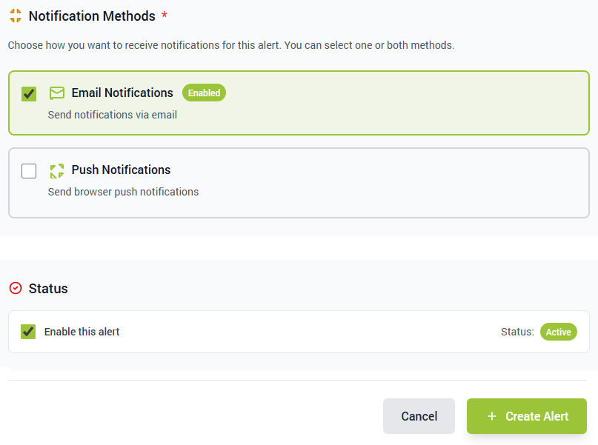Click the Notification Methods section icon
Image resolution: width=598 pixels, height=445 pixels.
(15, 16)
